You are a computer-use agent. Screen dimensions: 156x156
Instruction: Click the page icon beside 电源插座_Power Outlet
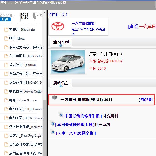6,92
